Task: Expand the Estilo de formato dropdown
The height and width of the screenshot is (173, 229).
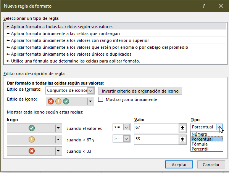Action: 90,91
